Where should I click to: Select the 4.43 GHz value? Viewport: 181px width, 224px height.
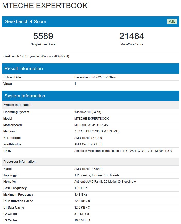pos(80,194)
